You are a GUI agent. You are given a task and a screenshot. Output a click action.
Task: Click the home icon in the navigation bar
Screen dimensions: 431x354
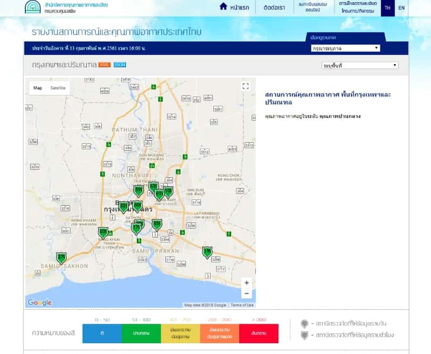pos(223,6)
